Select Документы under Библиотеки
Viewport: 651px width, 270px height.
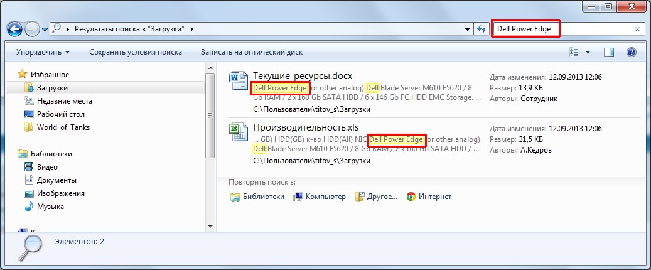(x=56, y=180)
